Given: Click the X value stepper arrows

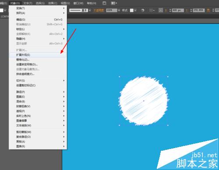Looking at the screenshot, I should click(170, 11).
